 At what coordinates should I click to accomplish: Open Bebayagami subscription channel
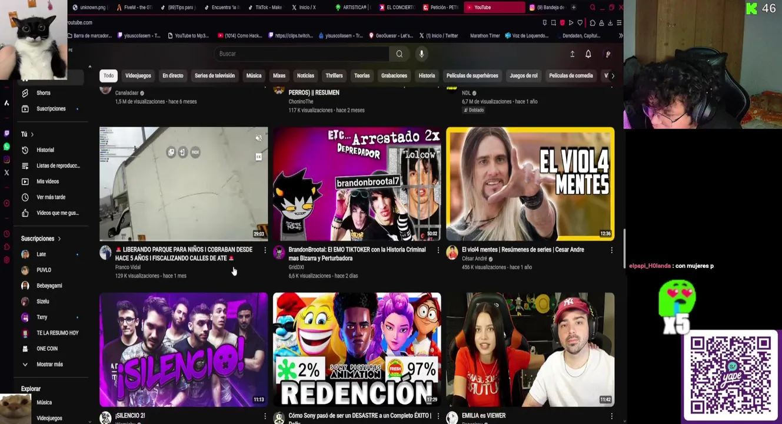pos(49,286)
